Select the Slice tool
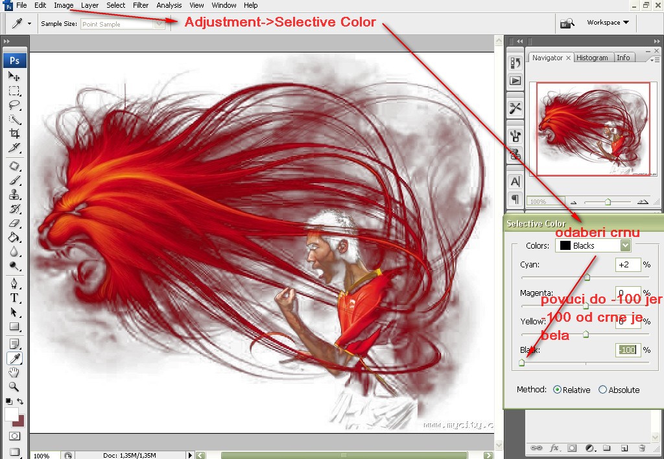The width and height of the screenshot is (664, 459). [x=14, y=148]
